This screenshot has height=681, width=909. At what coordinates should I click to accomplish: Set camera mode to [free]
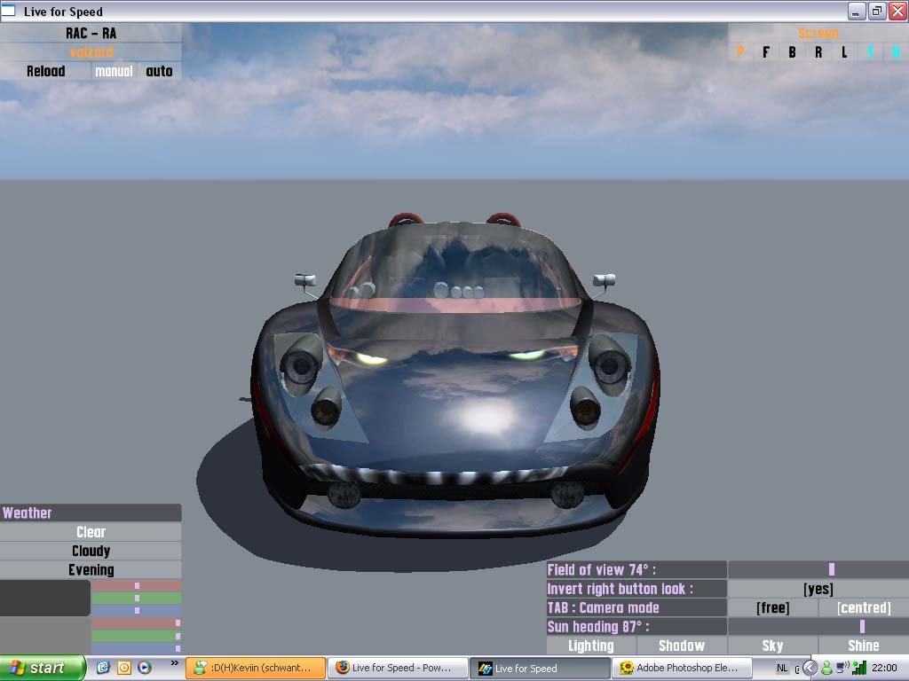click(773, 607)
